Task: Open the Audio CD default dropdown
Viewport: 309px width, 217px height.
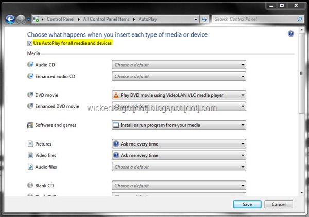Action: (x=179, y=65)
